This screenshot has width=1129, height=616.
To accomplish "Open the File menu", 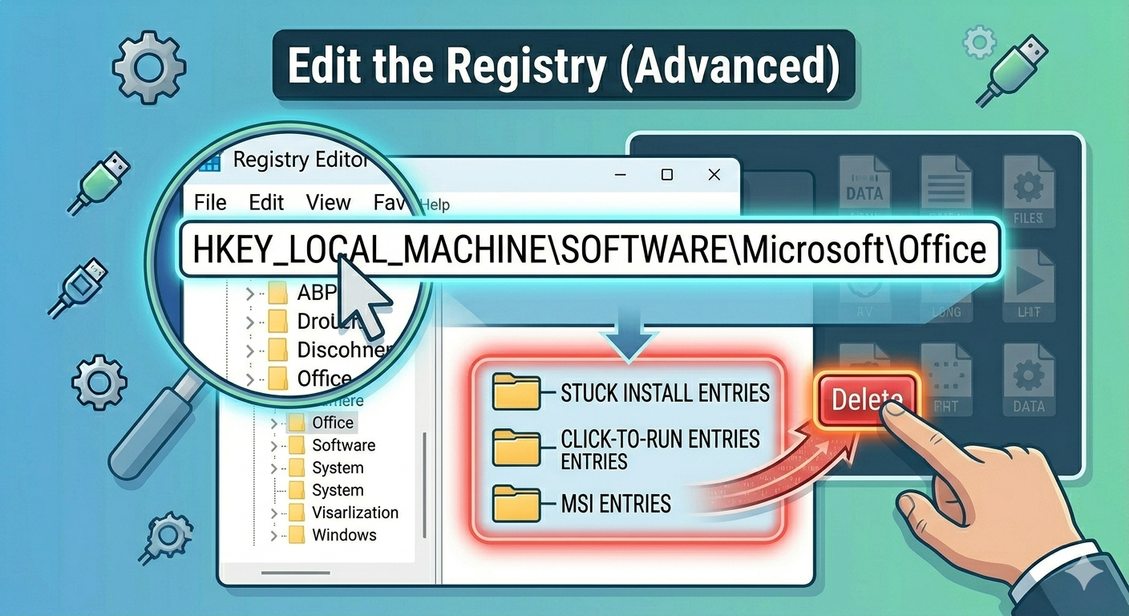I will (210, 202).
